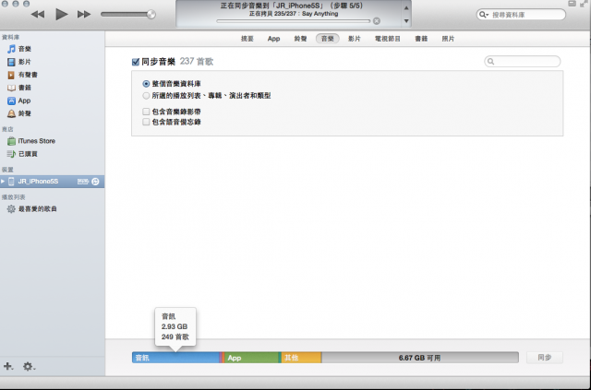The width and height of the screenshot is (591, 390).
Task: Switch to the 電視節目 tab
Action: pos(388,39)
